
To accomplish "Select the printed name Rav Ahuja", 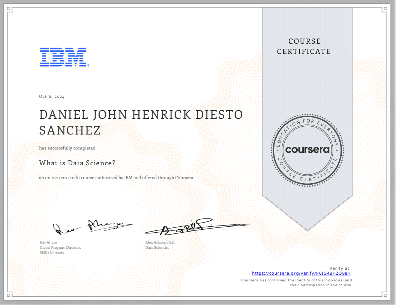I will coord(48,242).
